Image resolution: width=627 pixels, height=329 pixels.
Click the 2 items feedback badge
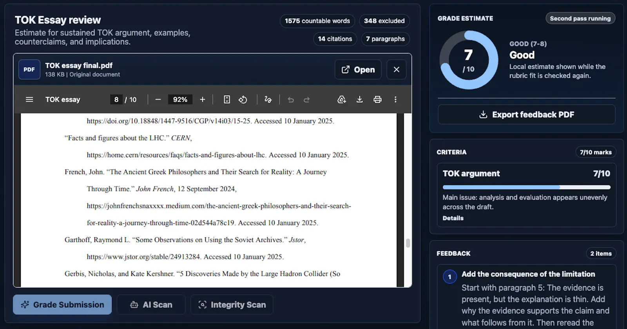(x=601, y=253)
